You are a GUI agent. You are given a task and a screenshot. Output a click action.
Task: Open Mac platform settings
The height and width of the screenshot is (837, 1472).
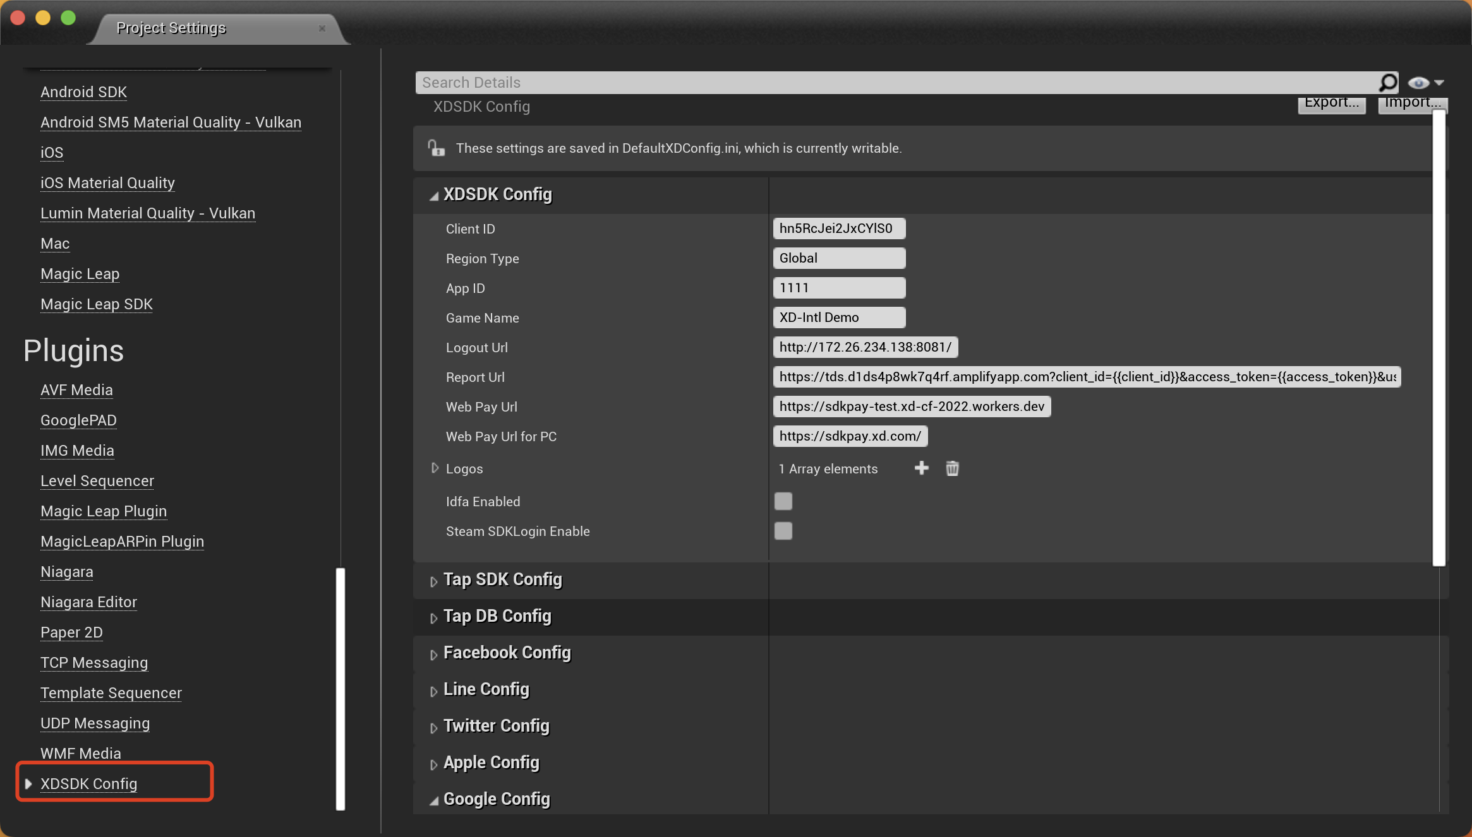click(55, 244)
